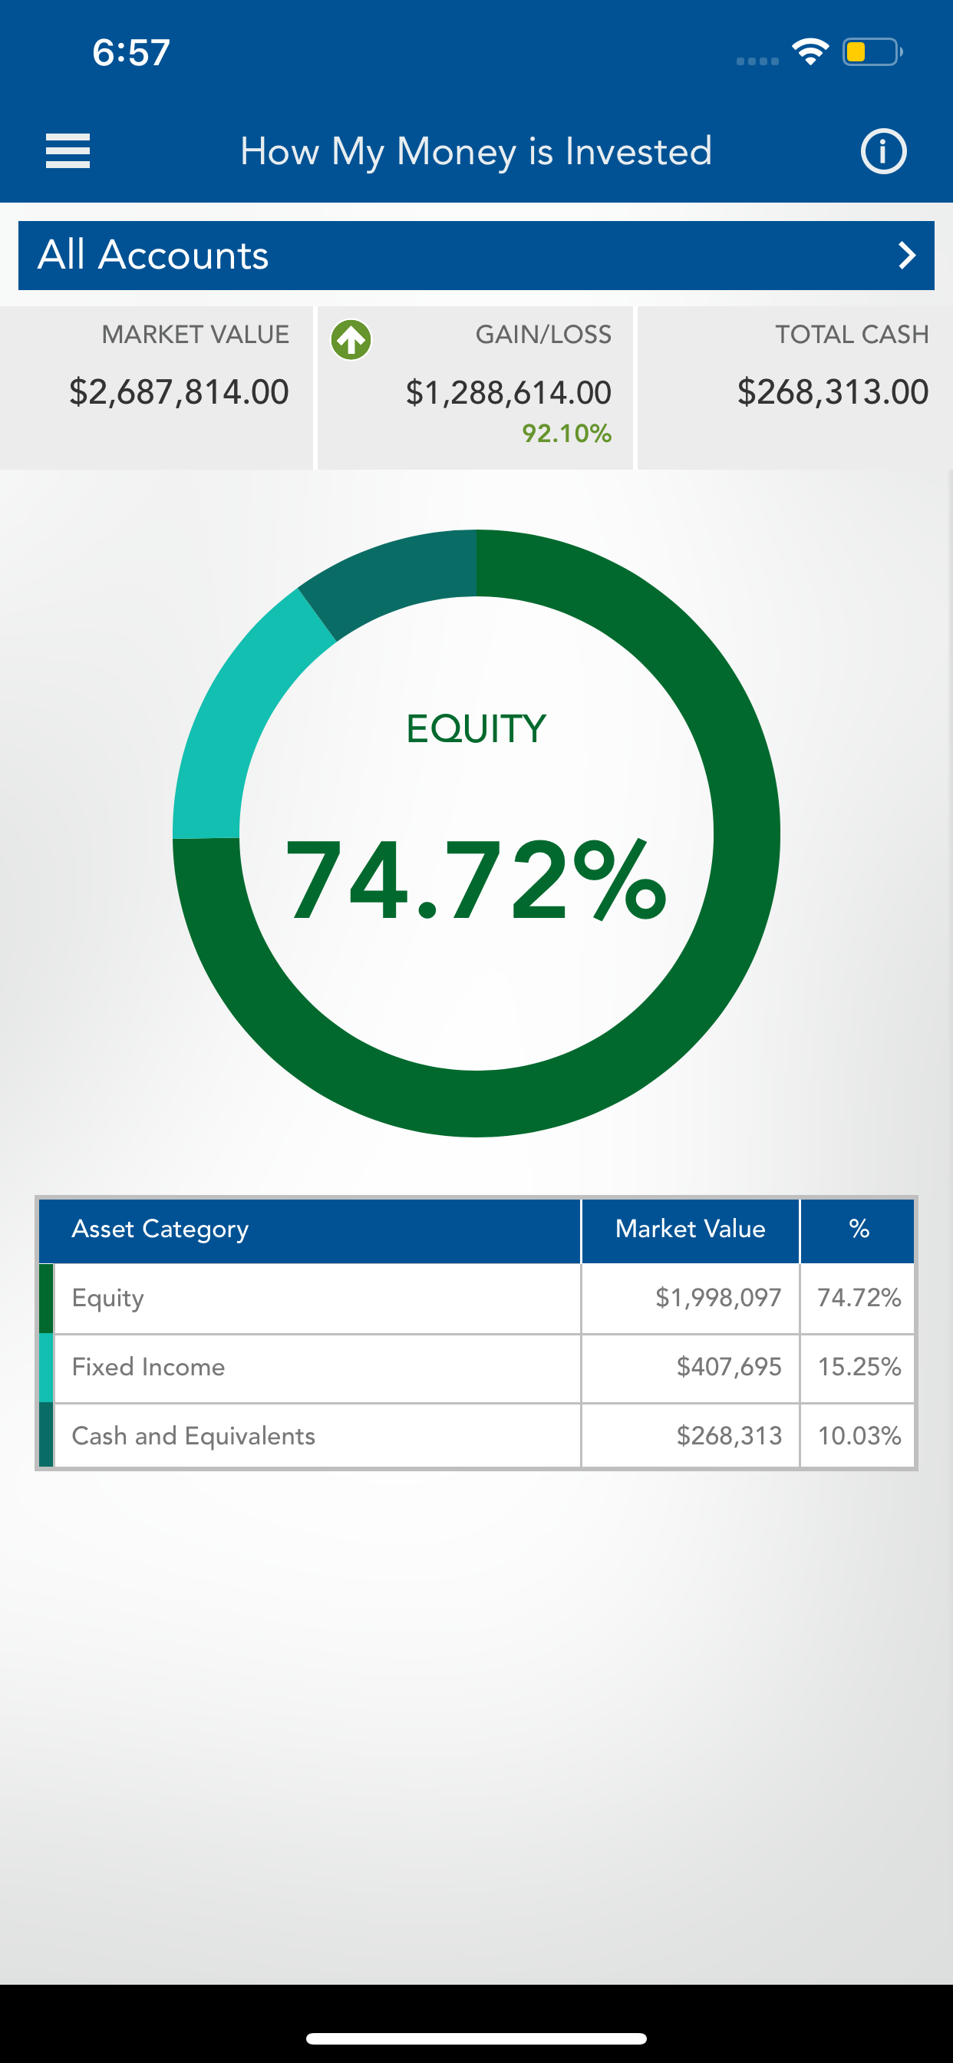This screenshot has width=953, height=2063.
Task: Tap the $268,313.00 total cash amount
Action: point(833,392)
